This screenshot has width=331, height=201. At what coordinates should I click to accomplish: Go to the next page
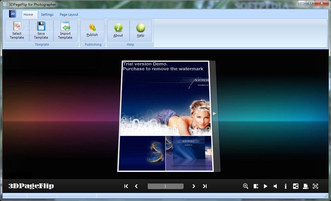(194, 186)
